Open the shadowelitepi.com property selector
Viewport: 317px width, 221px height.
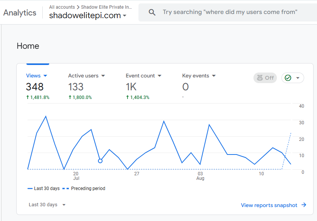[x=88, y=15]
